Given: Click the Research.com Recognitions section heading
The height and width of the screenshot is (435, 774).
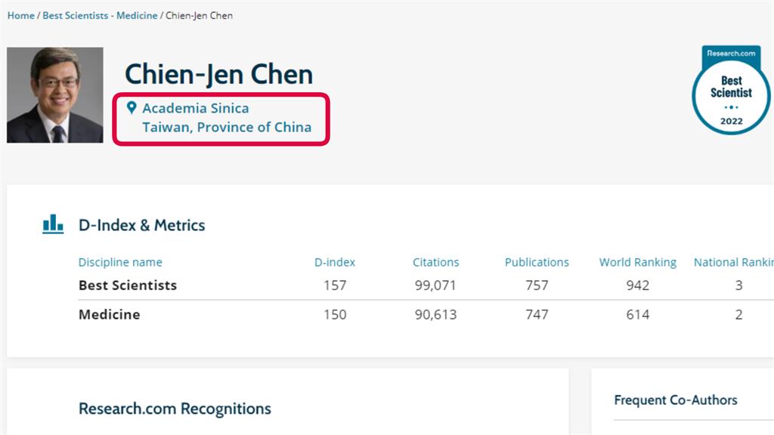Looking at the screenshot, I should click(175, 409).
